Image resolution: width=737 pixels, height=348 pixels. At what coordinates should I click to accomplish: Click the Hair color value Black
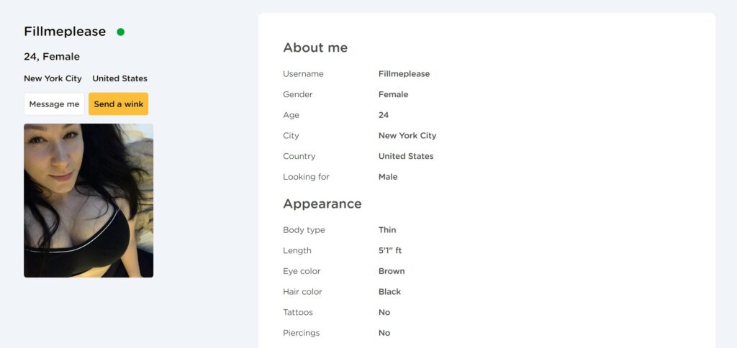(389, 292)
